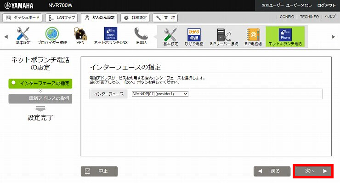
Task: Click the 中止 cancel button
Action: [99, 171]
